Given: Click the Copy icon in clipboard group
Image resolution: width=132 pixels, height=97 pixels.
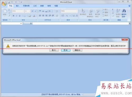Looking at the screenshot, I should 9,13.
